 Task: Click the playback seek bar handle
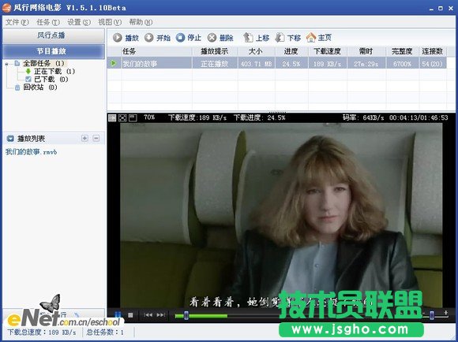[x=186, y=315]
